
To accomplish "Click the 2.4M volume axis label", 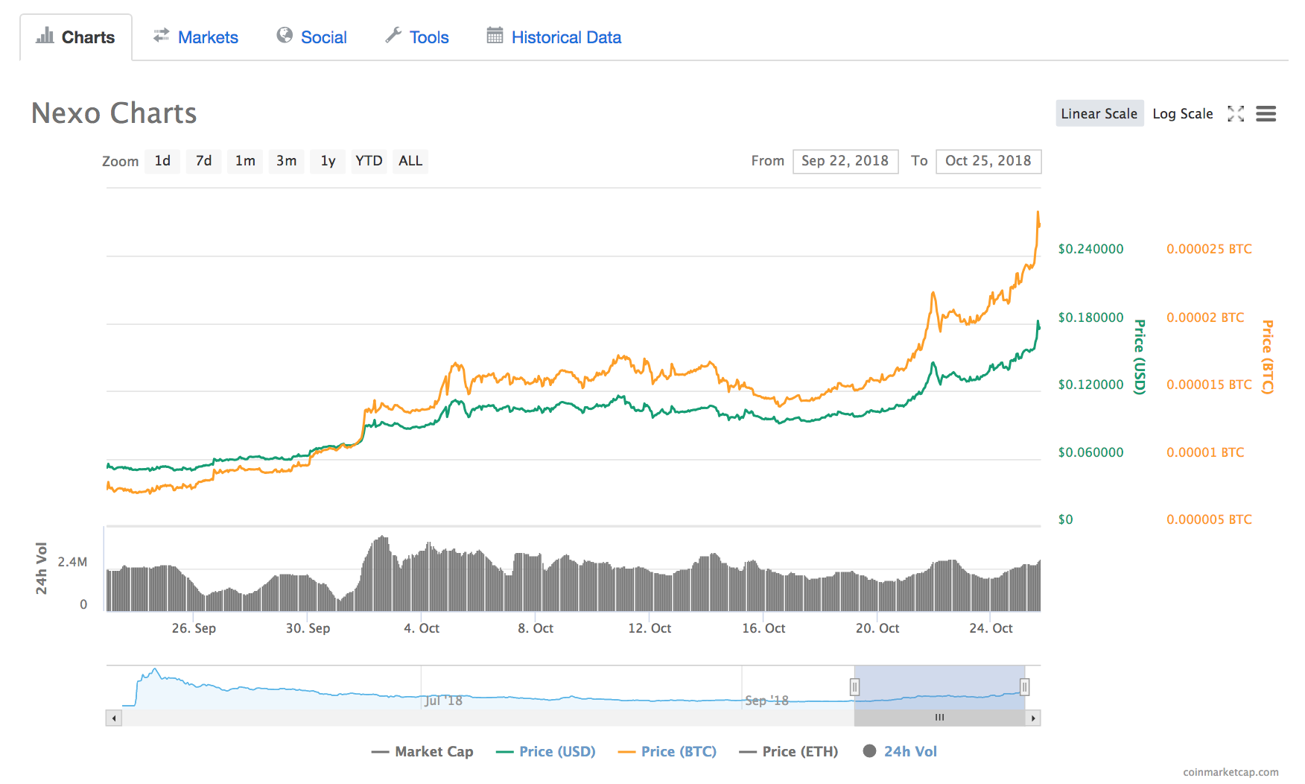I will point(72,562).
